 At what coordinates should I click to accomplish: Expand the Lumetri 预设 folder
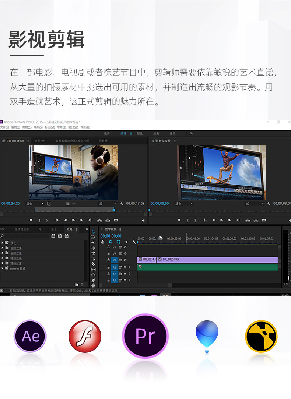coord(2,268)
